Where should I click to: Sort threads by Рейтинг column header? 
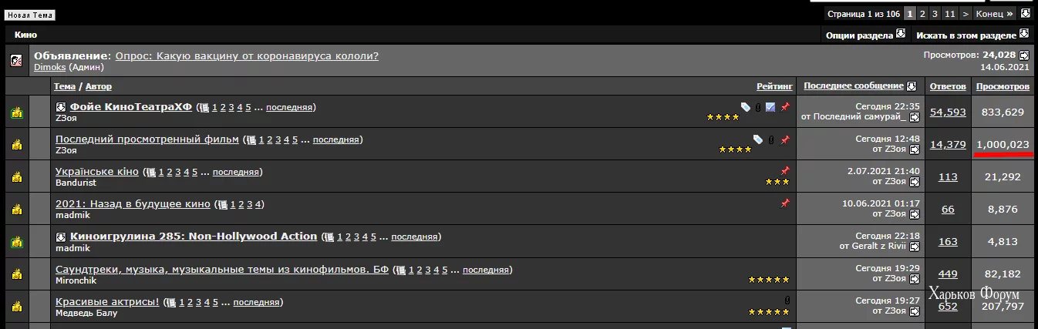(x=775, y=86)
